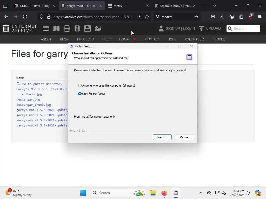Open notifications bell in system tray

pyautogui.click(x=248, y=193)
